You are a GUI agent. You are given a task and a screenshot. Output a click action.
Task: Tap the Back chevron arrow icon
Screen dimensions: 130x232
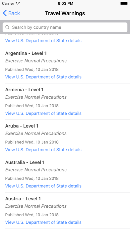5,13
